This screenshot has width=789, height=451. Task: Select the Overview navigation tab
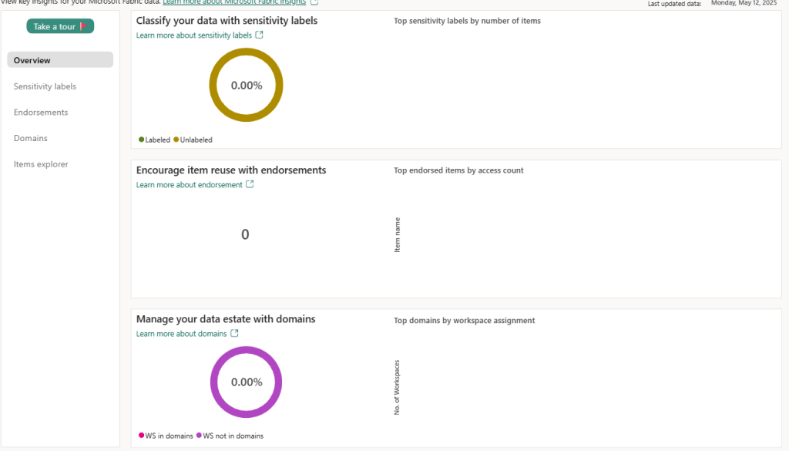(x=60, y=60)
